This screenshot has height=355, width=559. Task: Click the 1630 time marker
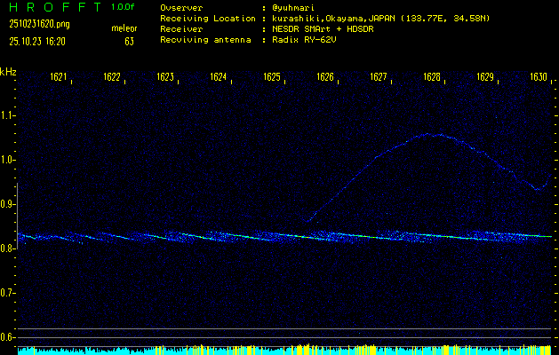539,78
